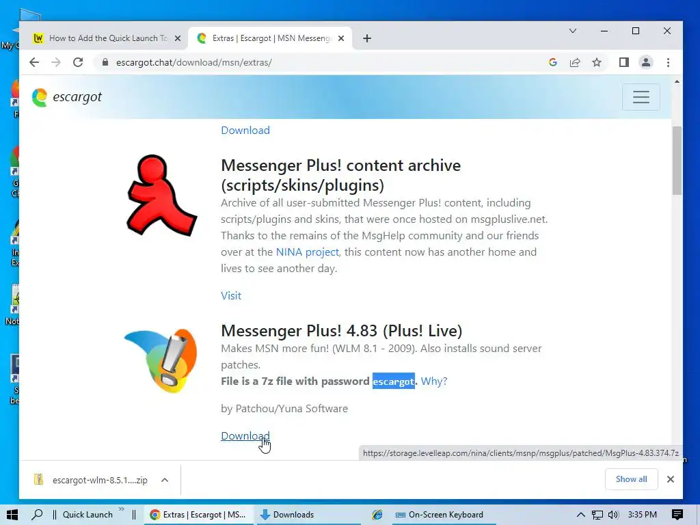Open downloaded escargot-wlm-8.5.1 zip file
The width and height of the screenshot is (700, 525).
tap(92, 480)
